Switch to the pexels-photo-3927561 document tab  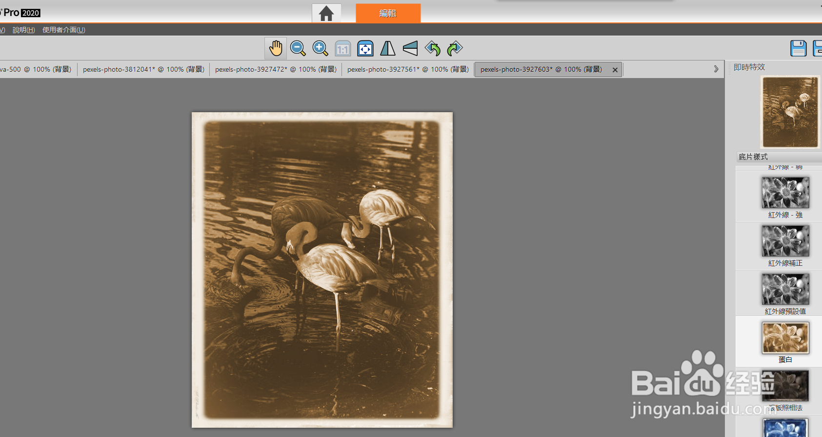point(408,69)
